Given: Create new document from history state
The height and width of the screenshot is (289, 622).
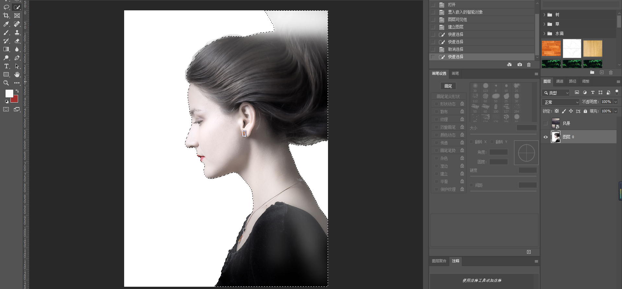Looking at the screenshot, I should (x=509, y=65).
